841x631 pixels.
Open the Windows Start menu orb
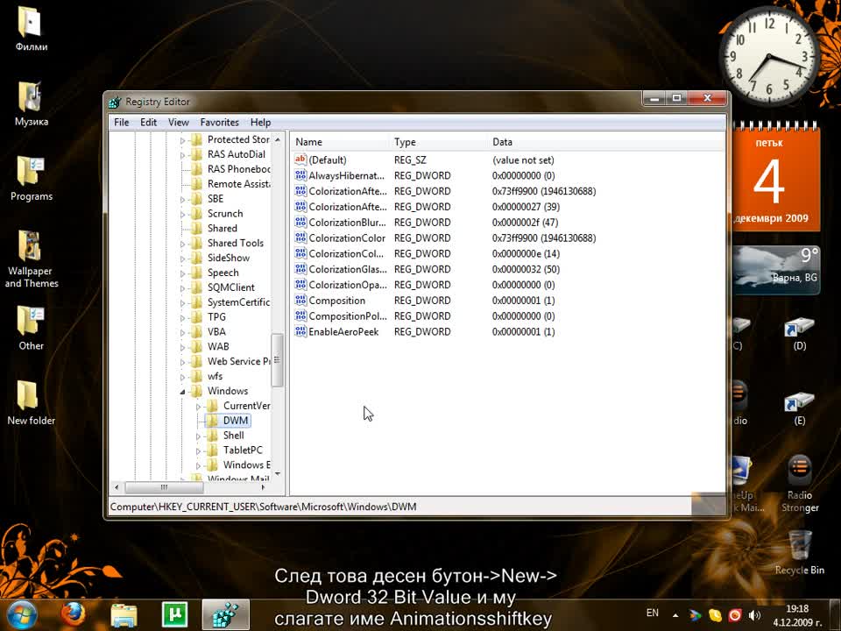[x=21, y=615]
